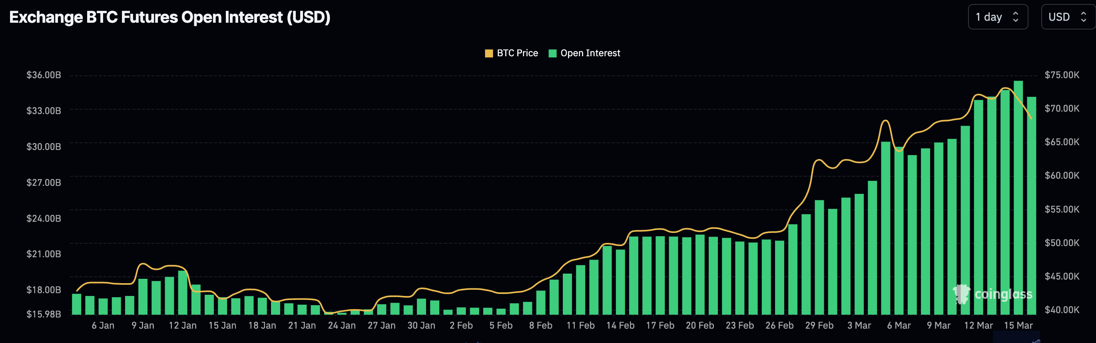1096x343 pixels.
Task: Select the rightmost open interest bar
Action: [x=1031, y=206]
